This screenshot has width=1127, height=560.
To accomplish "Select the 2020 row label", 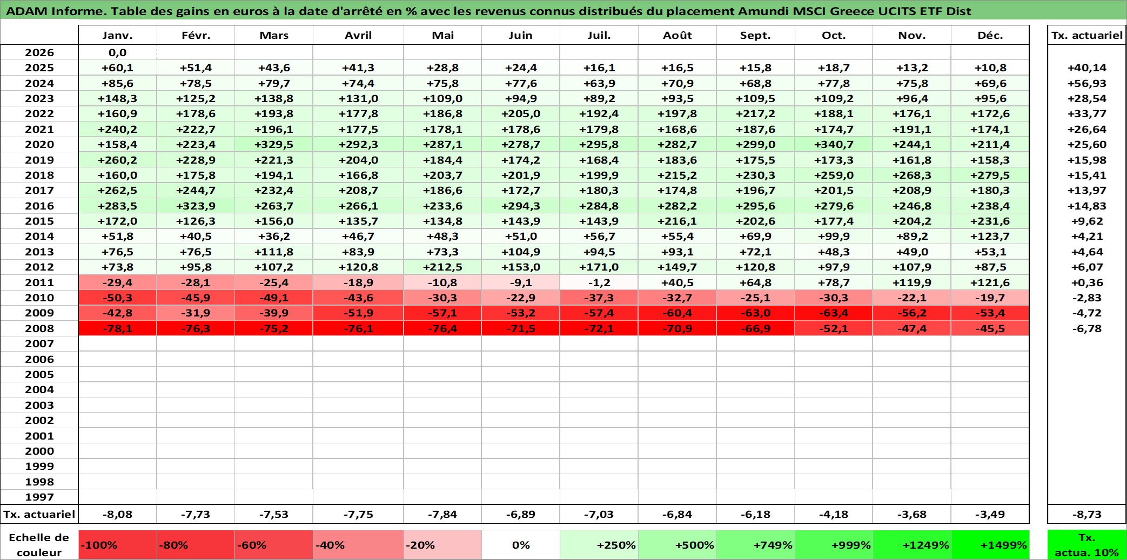I will [x=39, y=144].
